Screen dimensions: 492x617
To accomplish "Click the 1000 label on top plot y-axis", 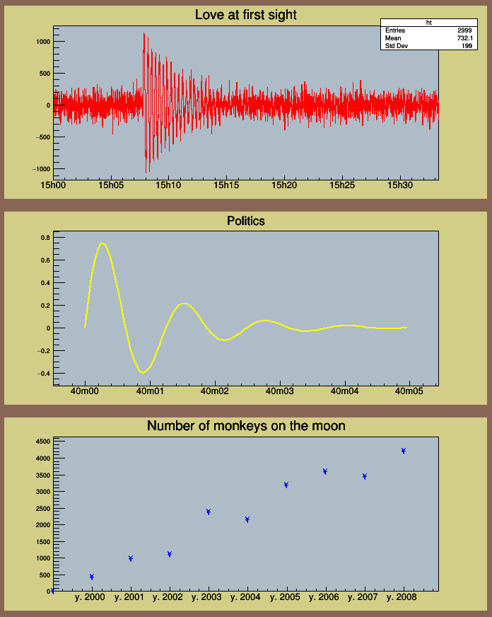I will pyautogui.click(x=43, y=42).
